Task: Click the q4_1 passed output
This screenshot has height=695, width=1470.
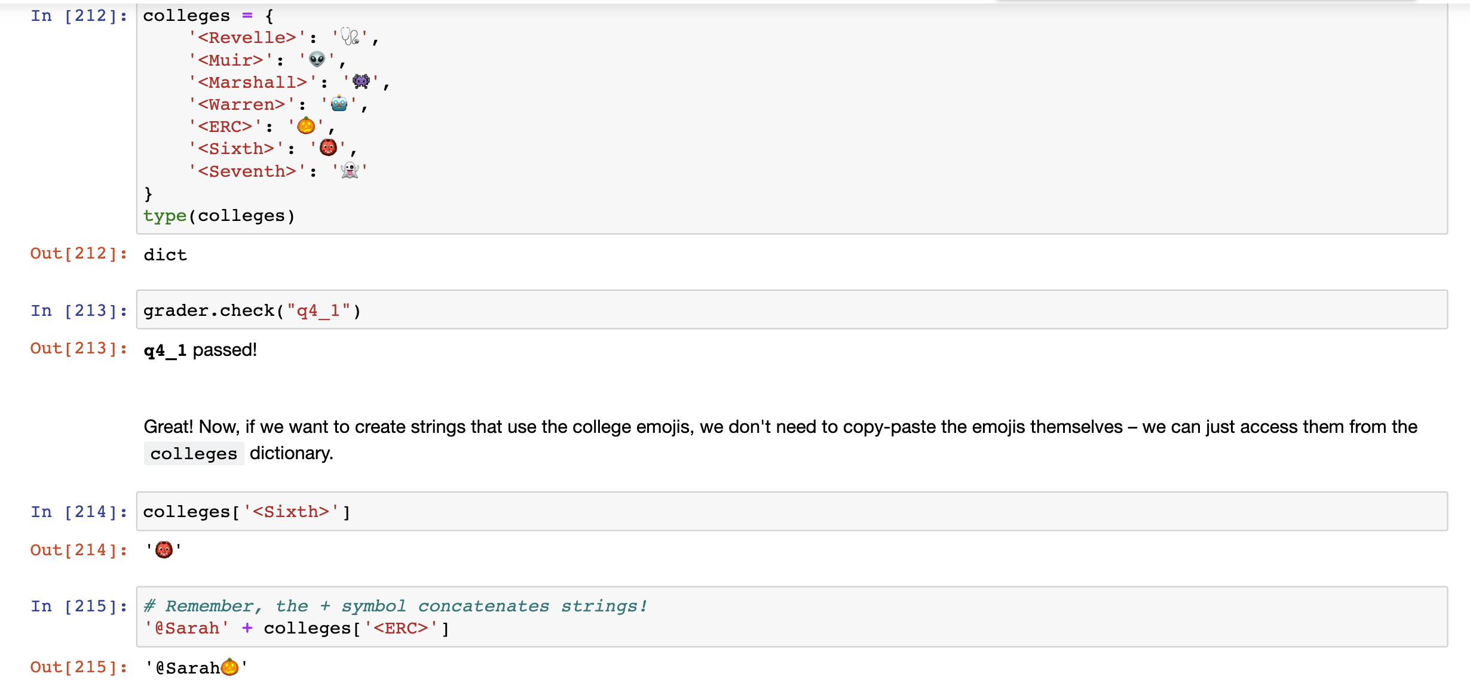Action: (x=200, y=350)
